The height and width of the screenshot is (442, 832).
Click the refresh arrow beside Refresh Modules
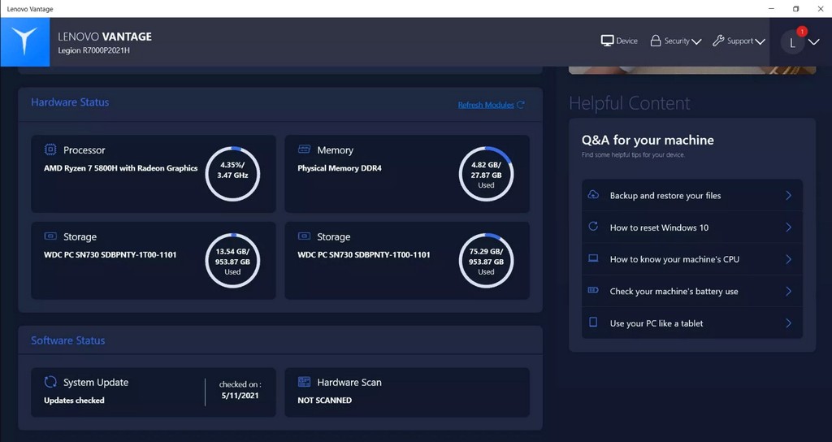click(521, 105)
